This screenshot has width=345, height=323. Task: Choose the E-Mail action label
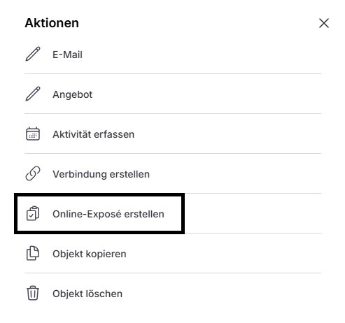tap(67, 55)
